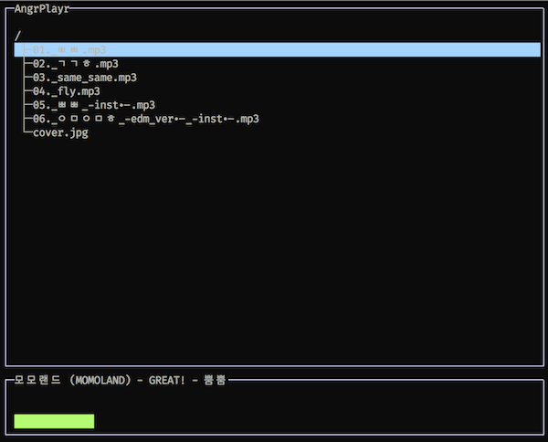Click the AngrPlayr panel title
This screenshot has height=442, width=548.
[42, 9]
